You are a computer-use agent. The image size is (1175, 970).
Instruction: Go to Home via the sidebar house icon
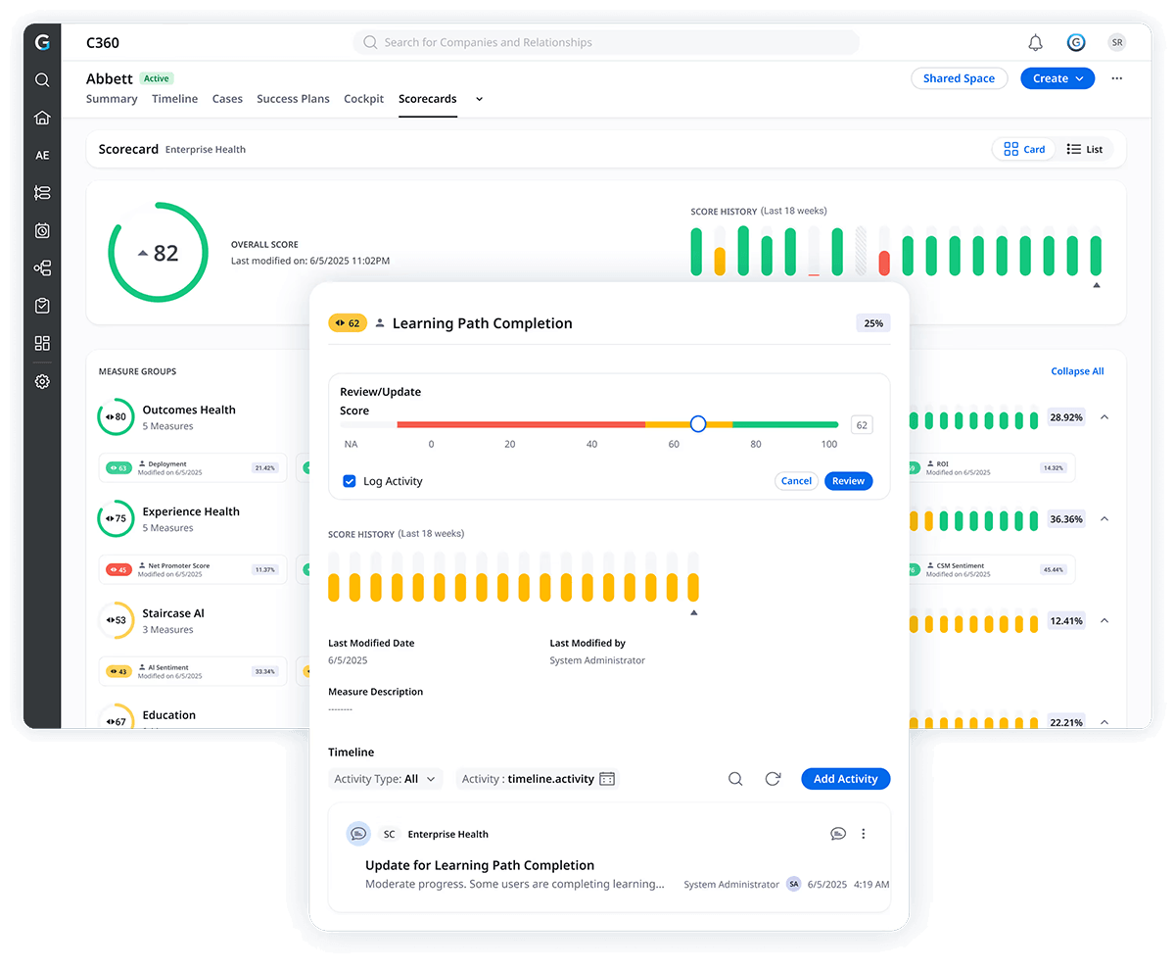[42, 118]
